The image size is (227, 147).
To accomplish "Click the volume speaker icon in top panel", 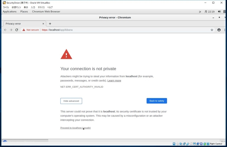I will click(x=219, y=12).
